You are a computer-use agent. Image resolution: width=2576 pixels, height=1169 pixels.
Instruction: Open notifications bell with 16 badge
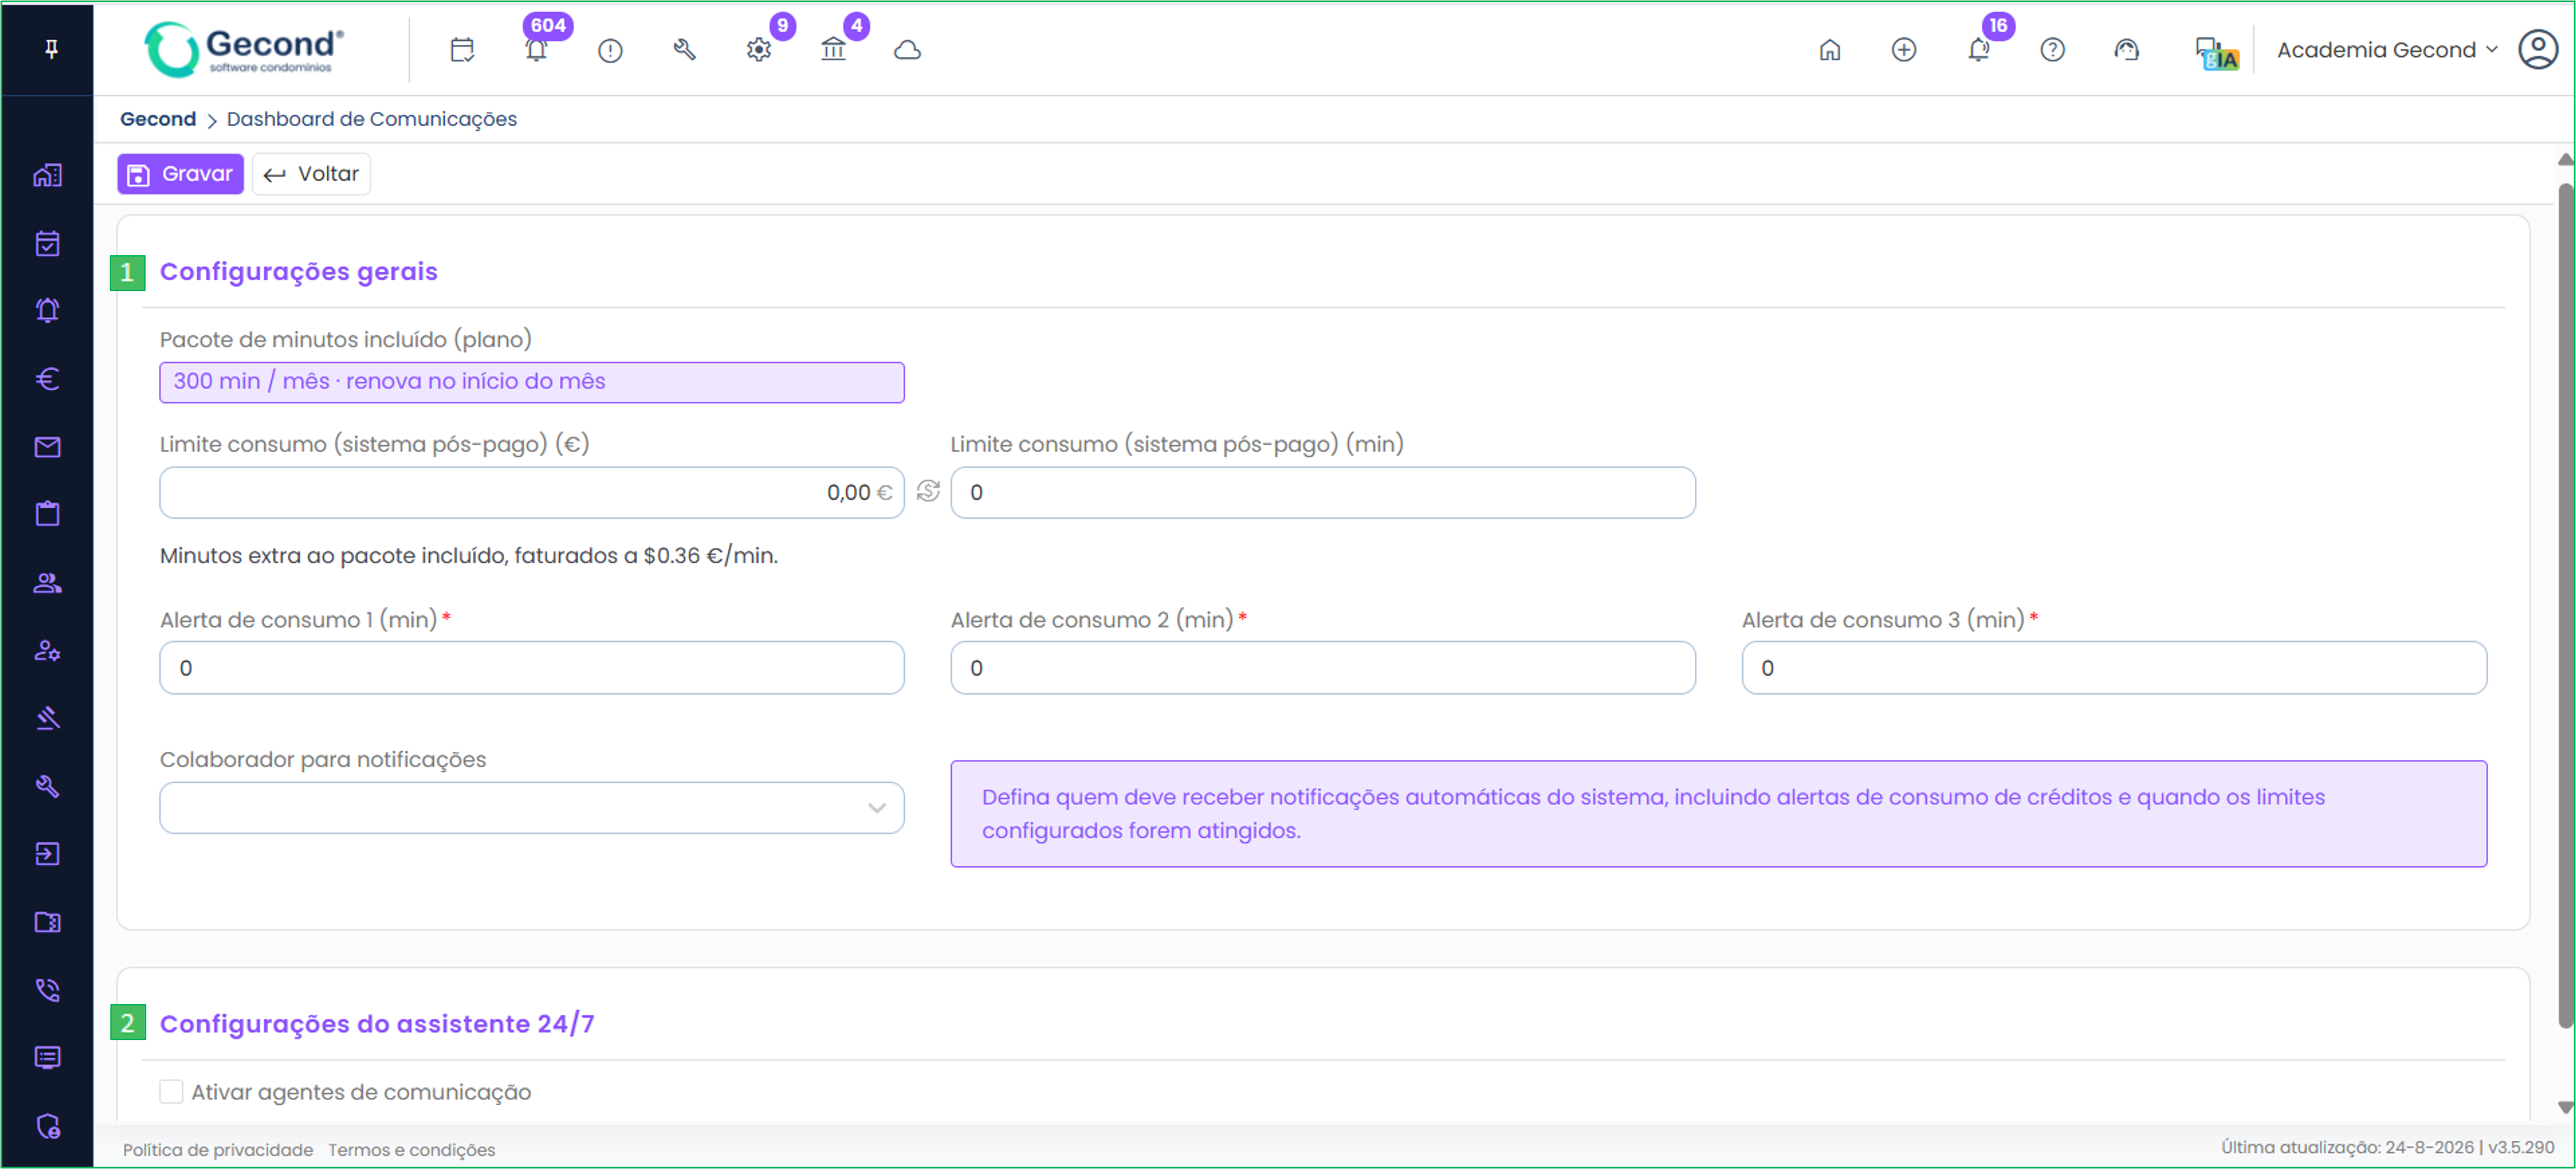1978,50
